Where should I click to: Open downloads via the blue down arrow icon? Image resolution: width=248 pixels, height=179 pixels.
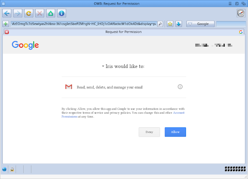click(179, 24)
